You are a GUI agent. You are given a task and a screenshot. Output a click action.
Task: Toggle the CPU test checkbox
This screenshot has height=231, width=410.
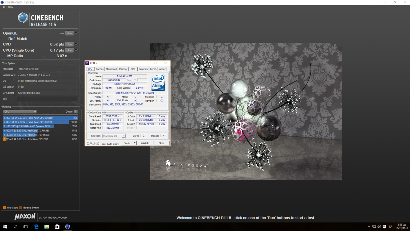pos(77,44)
